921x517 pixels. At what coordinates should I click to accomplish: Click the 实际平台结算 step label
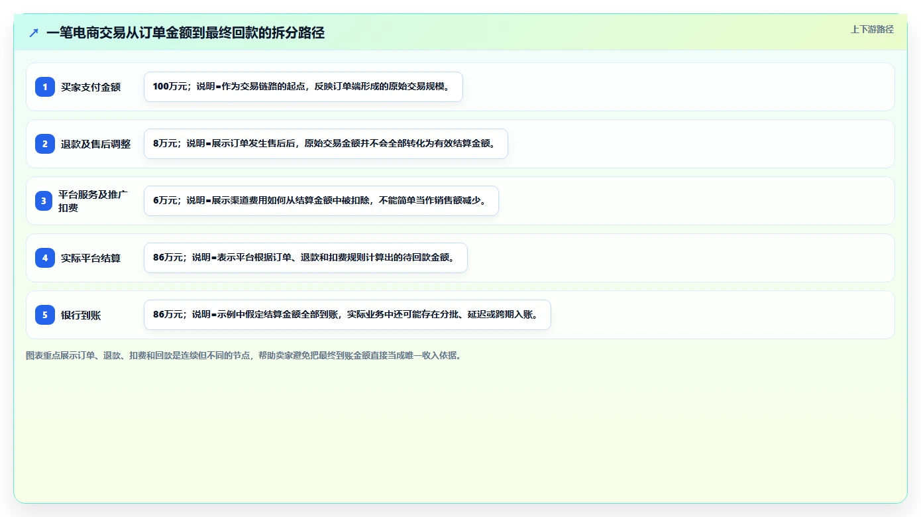click(x=91, y=258)
